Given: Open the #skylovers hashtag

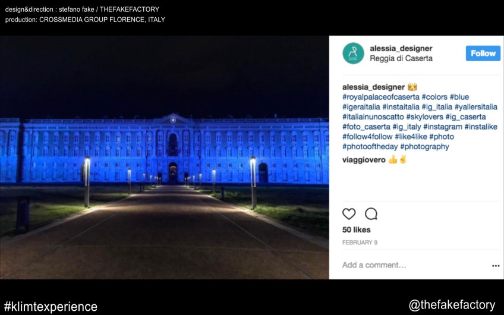Looking at the screenshot, I should [x=424, y=117].
